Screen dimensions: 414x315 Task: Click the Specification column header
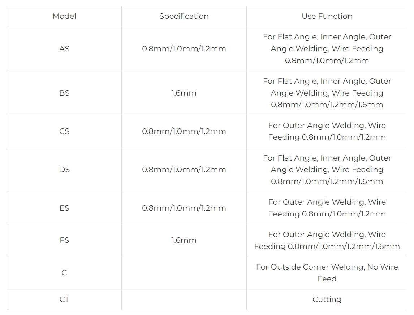pyautogui.click(x=184, y=16)
